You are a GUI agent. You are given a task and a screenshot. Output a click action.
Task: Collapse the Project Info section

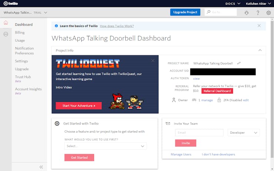point(260,50)
